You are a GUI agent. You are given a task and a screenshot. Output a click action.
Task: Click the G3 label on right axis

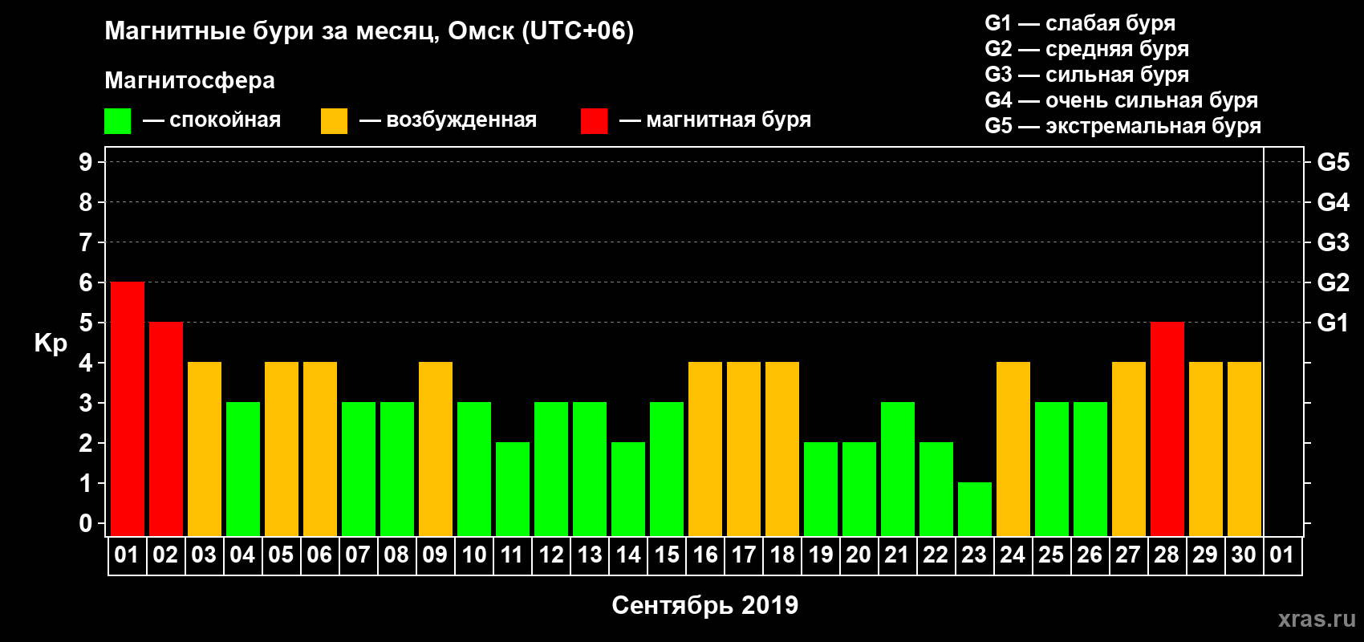[x=1334, y=242]
